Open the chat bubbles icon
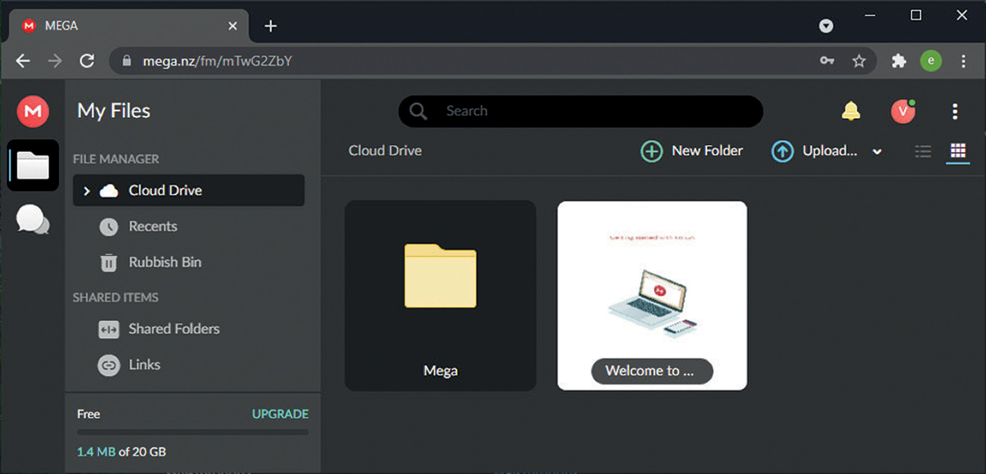The width and height of the screenshot is (986, 474). click(x=32, y=219)
